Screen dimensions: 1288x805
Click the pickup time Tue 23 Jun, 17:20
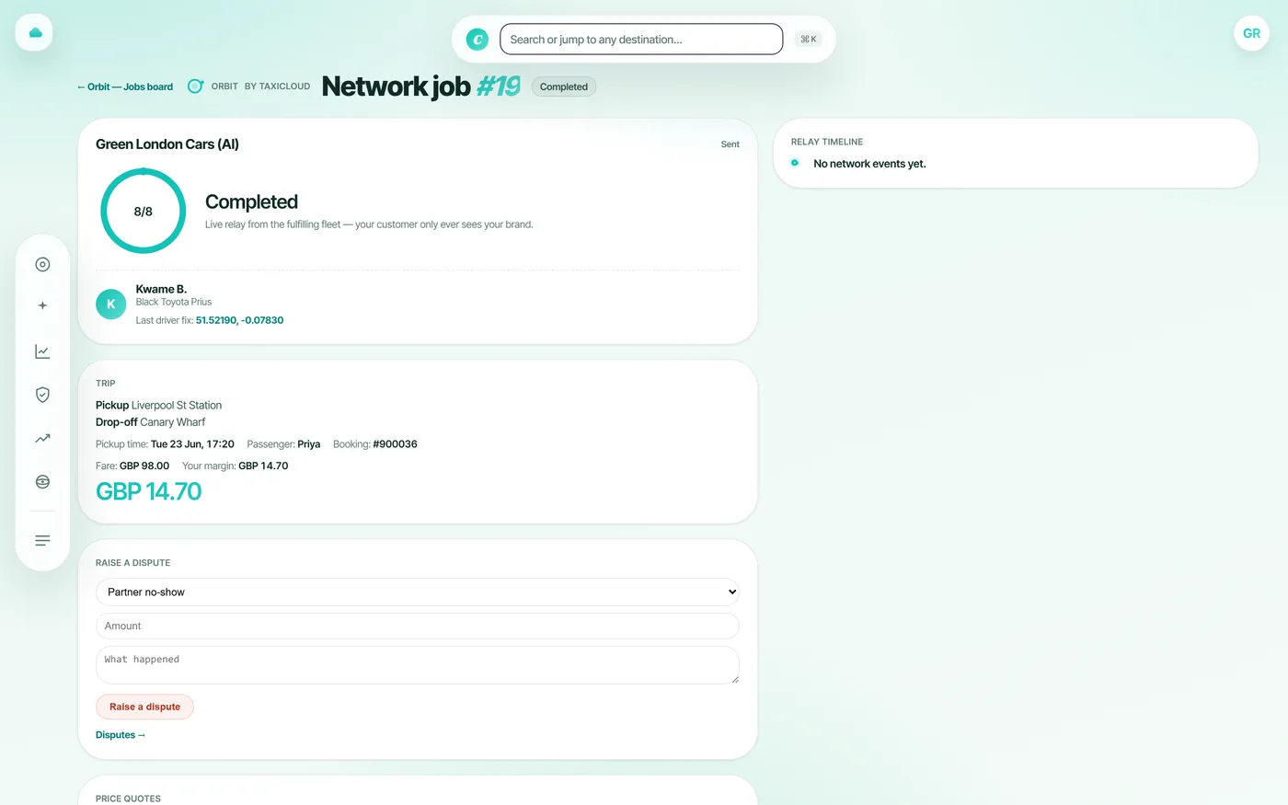coord(192,444)
